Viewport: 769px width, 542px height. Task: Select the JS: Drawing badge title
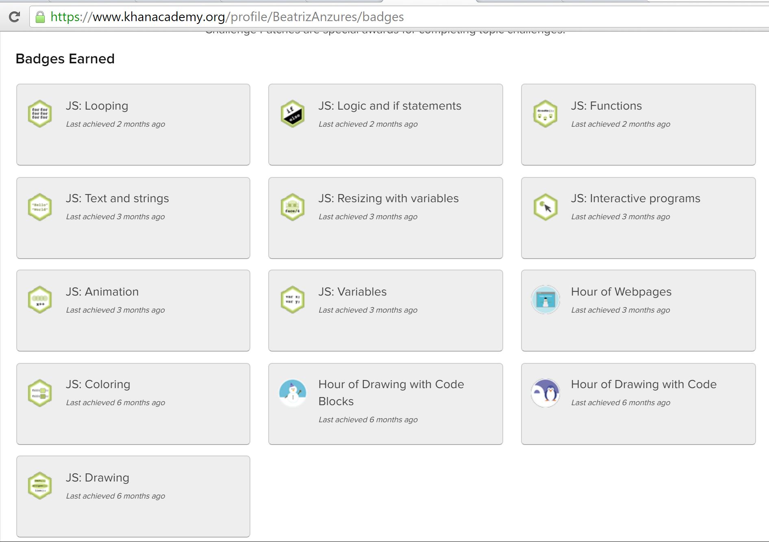[98, 478]
